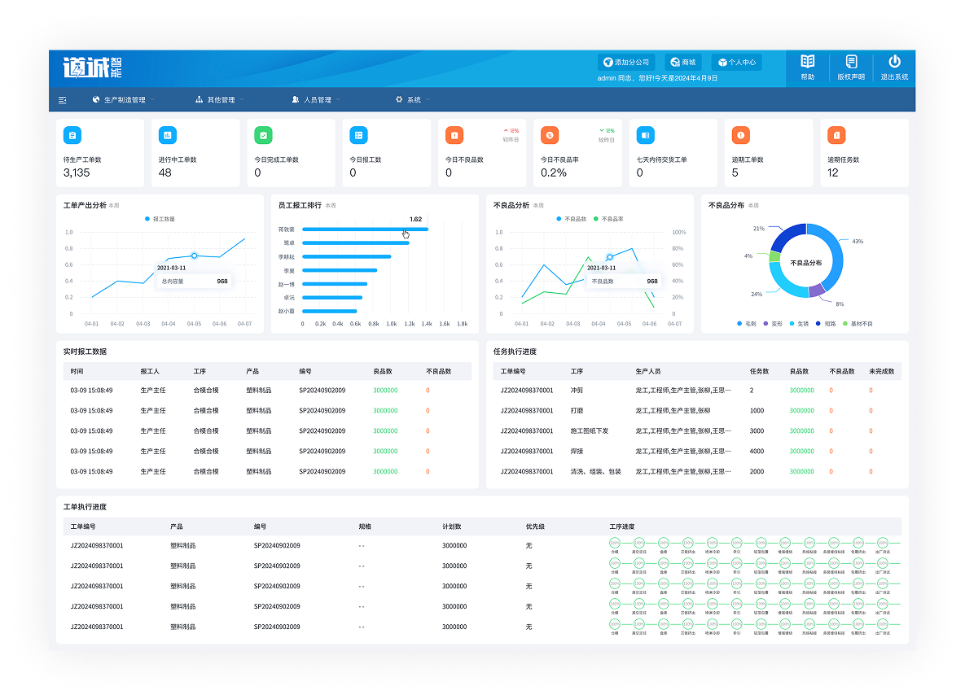Click the 七天内待交货工单 card icon
965x699 pixels.
(645, 135)
